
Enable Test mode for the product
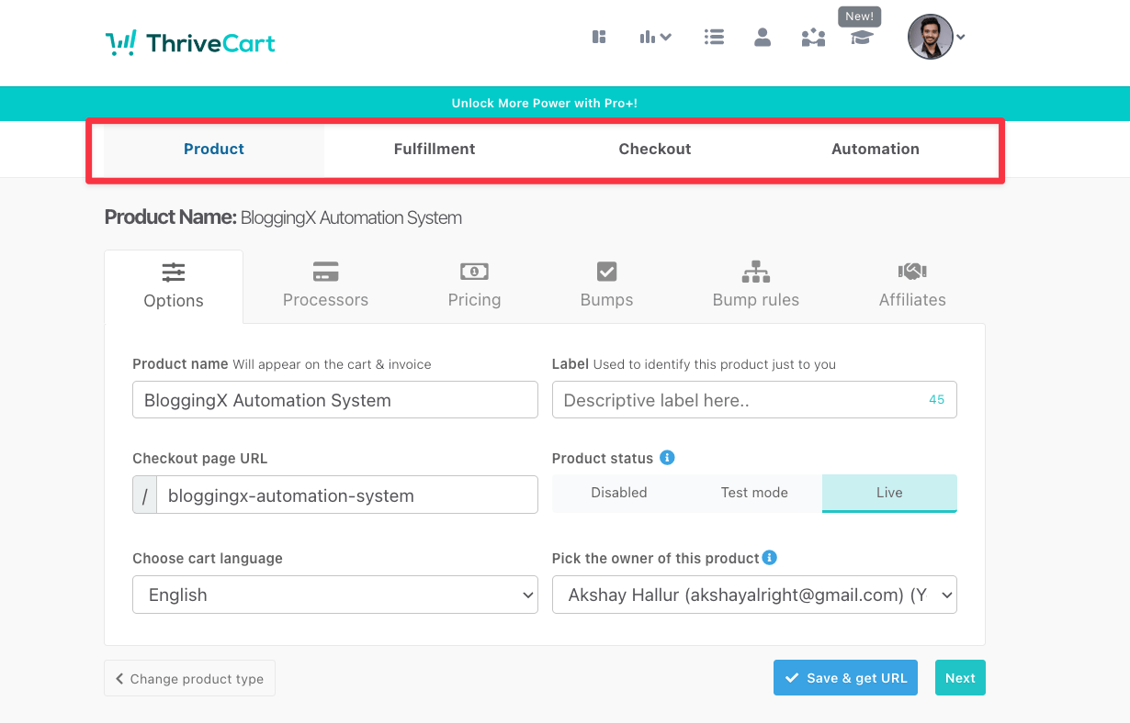(x=754, y=493)
